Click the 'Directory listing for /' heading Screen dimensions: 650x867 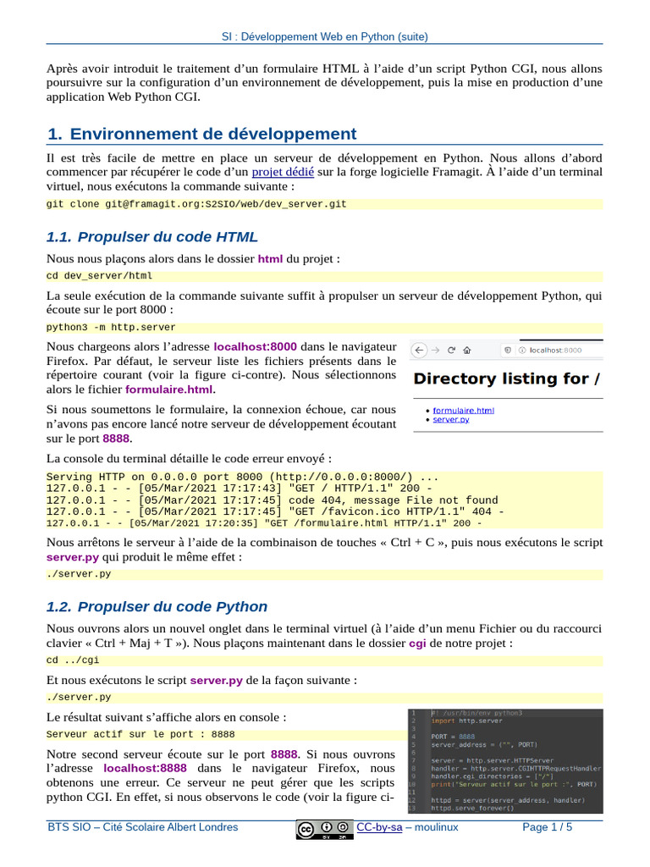pos(506,378)
